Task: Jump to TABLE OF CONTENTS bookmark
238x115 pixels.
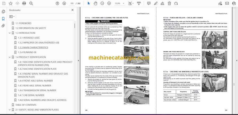Action: coord(26,105)
